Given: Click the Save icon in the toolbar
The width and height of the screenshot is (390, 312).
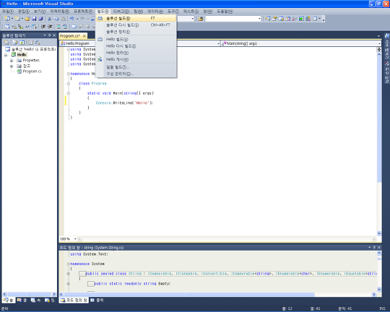Looking at the screenshot, I should point(34,19).
